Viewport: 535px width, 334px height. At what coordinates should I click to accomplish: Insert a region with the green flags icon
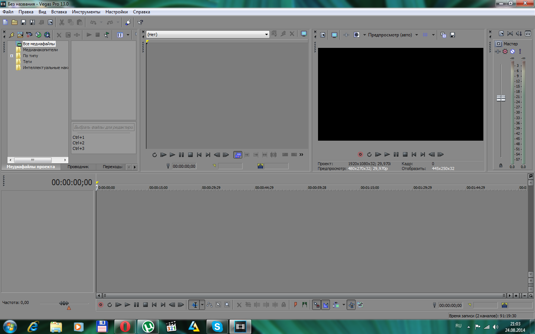click(x=305, y=305)
